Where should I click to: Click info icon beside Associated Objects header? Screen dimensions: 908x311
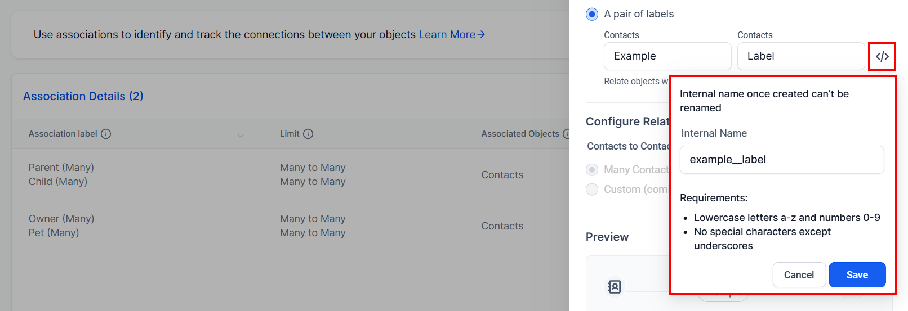[x=566, y=134]
